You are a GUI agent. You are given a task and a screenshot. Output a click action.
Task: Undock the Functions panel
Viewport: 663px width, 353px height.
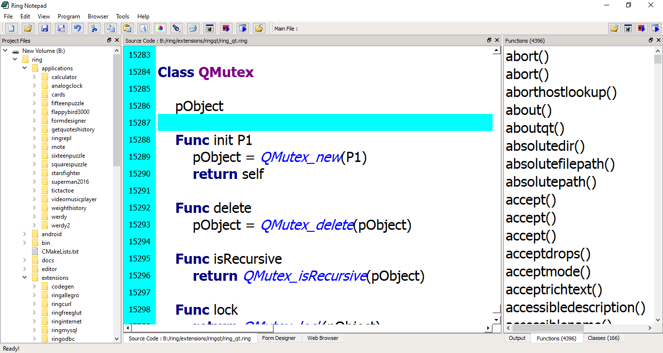651,41
